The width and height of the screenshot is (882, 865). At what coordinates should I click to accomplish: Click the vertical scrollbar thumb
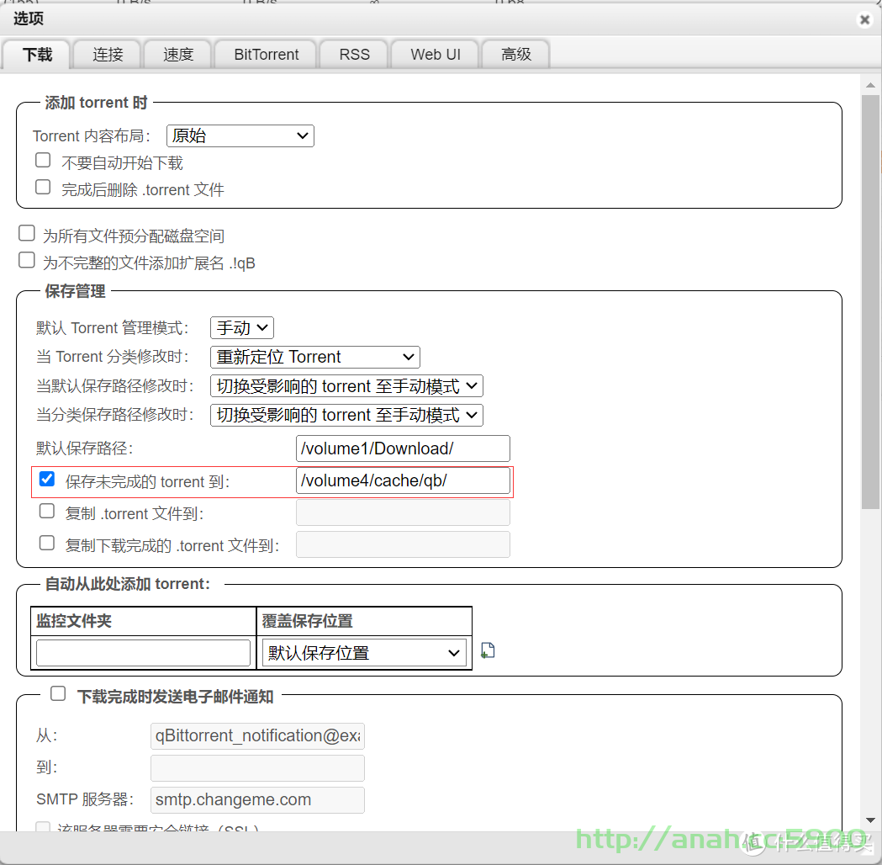coord(870,302)
